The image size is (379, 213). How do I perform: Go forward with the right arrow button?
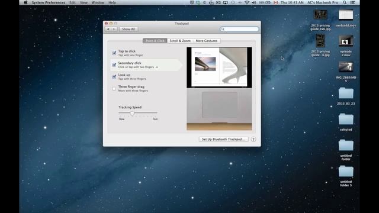[114, 29]
